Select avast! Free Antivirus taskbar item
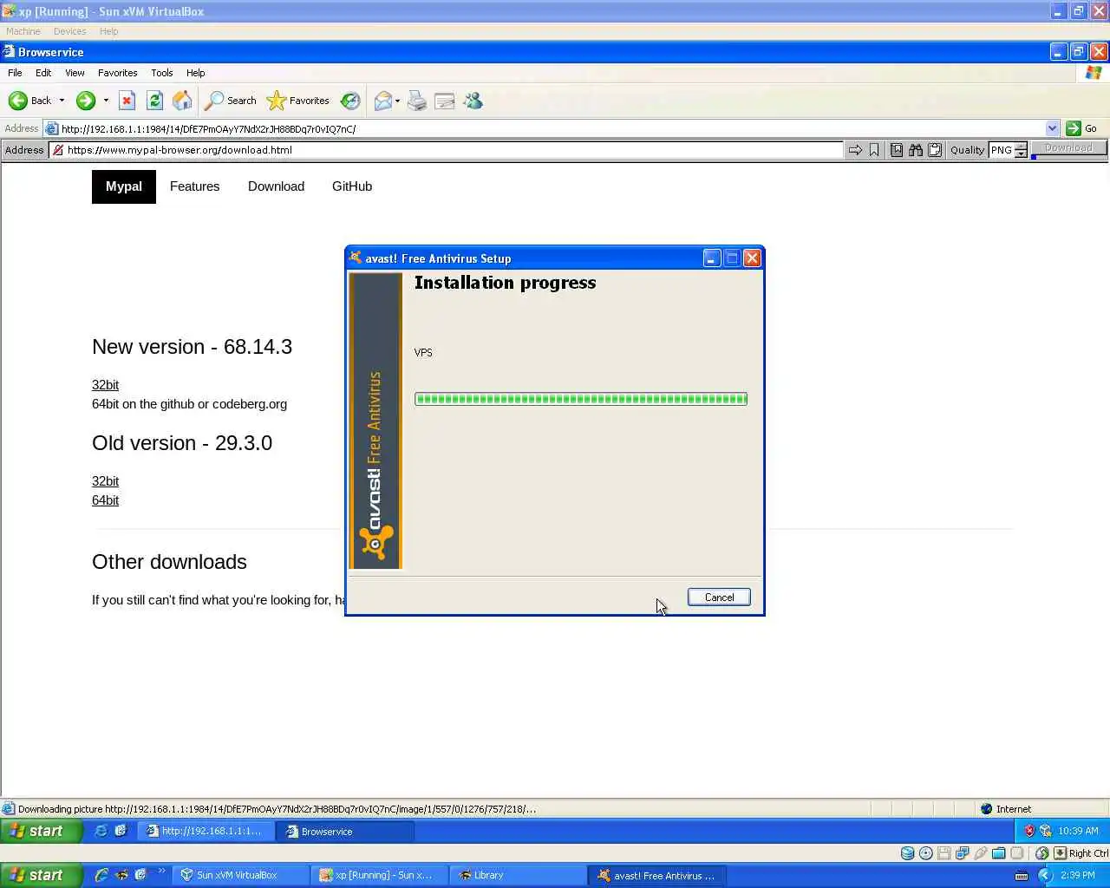1110x888 pixels. point(657,875)
